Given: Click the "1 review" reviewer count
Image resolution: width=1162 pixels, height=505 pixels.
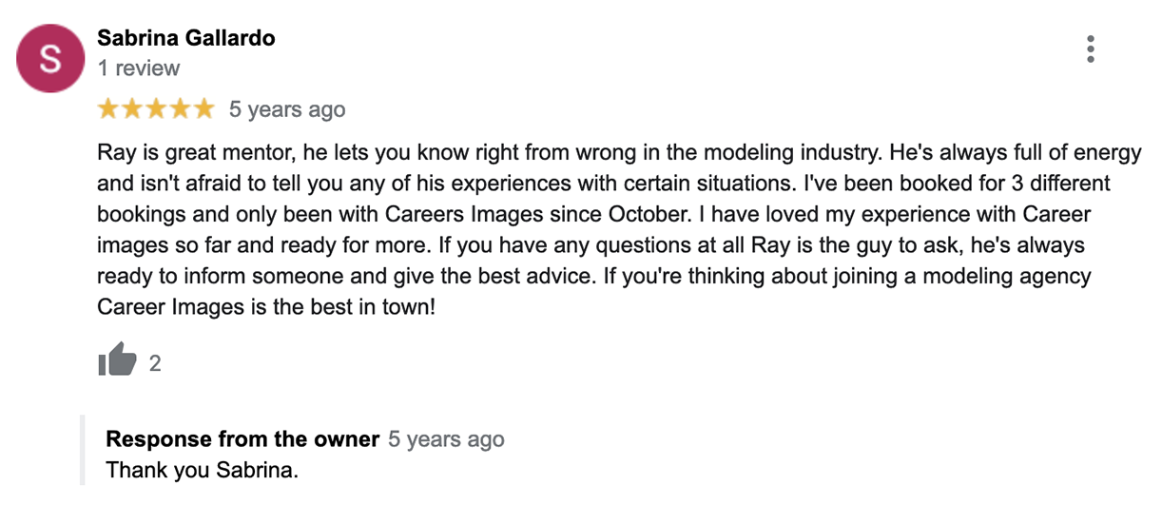Looking at the screenshot, I should [x=139, y=68].
